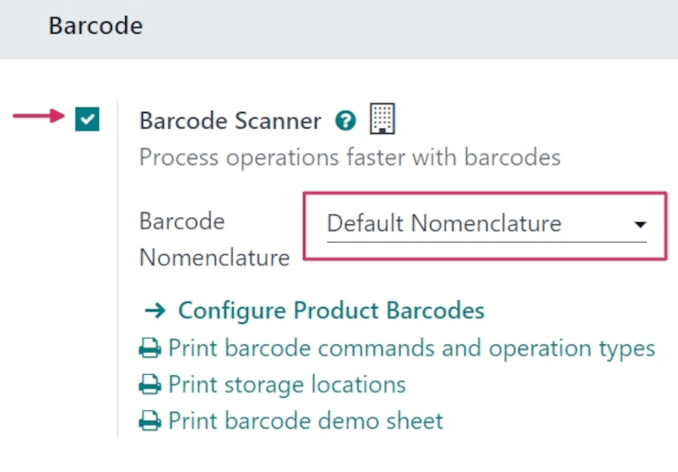Viewport: 678px width, 472px height.
Task: Click printer icon for barcode commands
Action: (x=150, y=348)
